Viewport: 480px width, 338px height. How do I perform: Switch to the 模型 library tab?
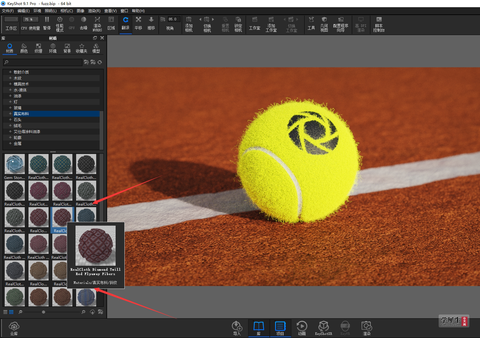[x=96, y=48]
